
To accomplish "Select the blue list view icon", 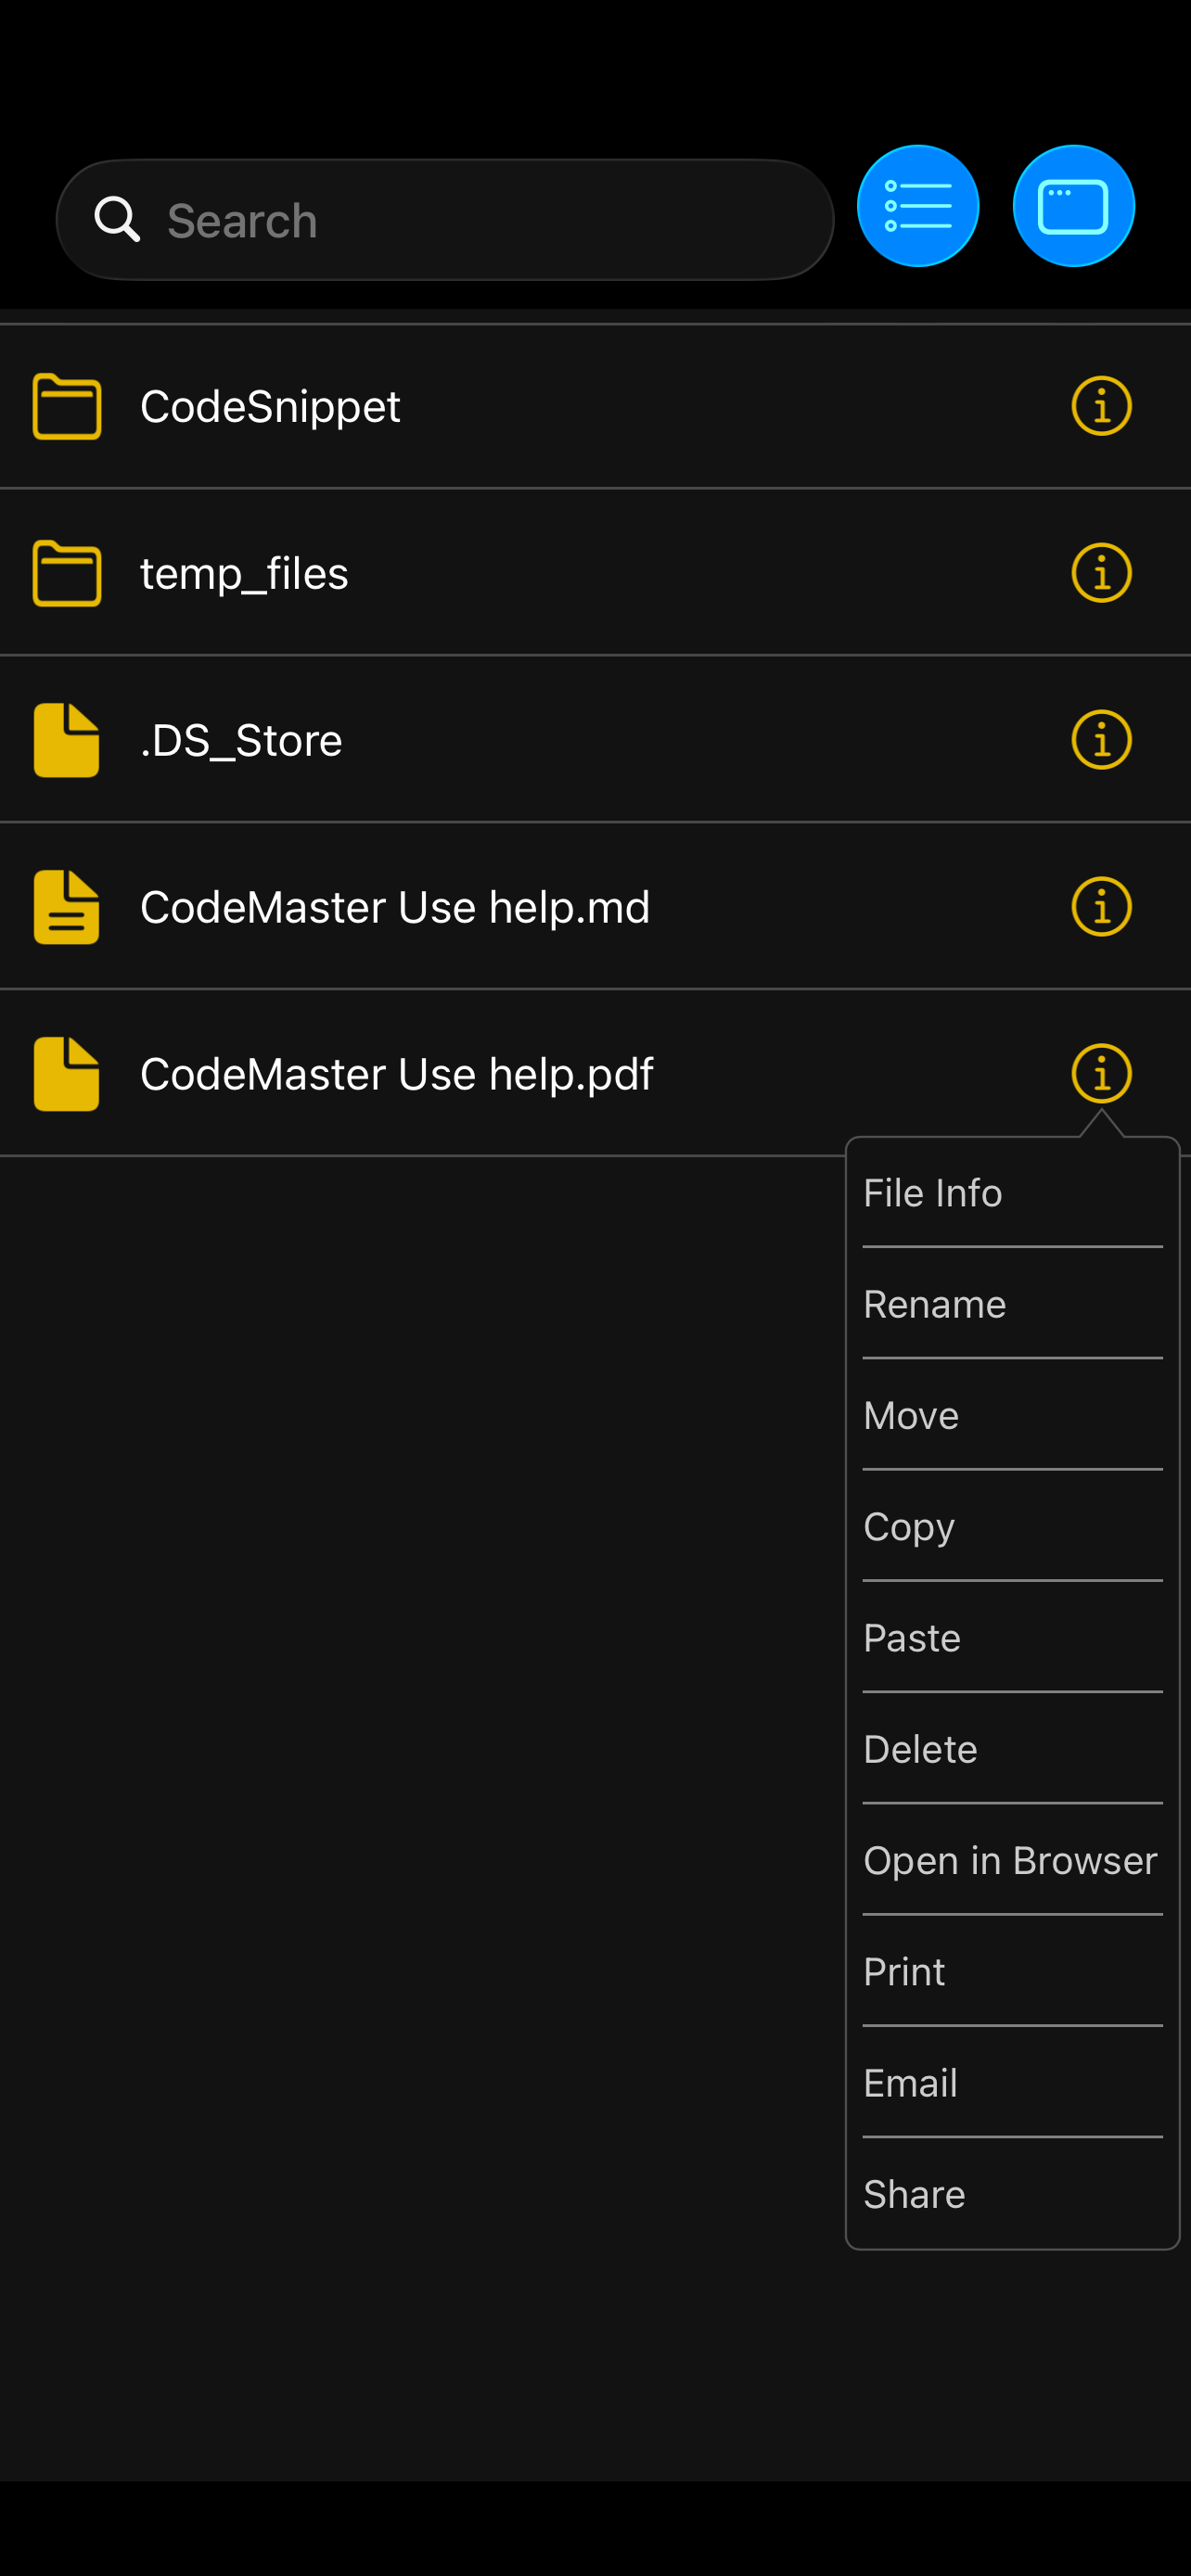I will click(x=918, y=205).
